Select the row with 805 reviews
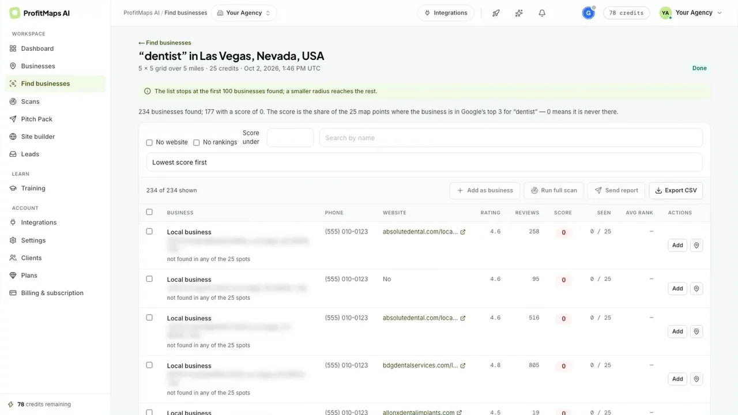This screenshot has height=415, width=738. click(x=149, y=365)
